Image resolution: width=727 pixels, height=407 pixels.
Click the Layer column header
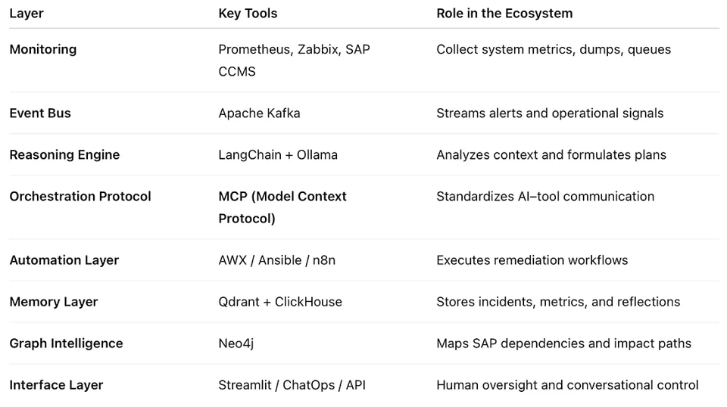(27, 13)
